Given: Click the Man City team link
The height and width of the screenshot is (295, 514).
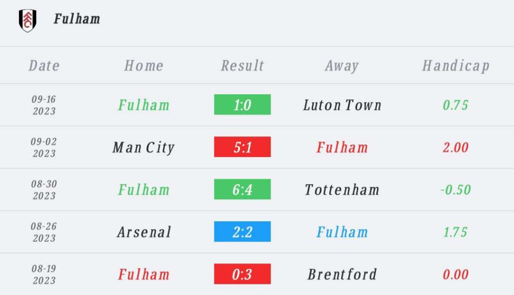Looking at the screenshot, I should [x=144, y=147].
